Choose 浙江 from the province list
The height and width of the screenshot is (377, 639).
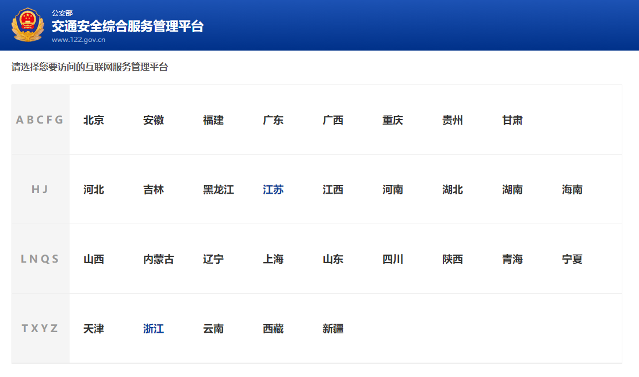[153, 328]
